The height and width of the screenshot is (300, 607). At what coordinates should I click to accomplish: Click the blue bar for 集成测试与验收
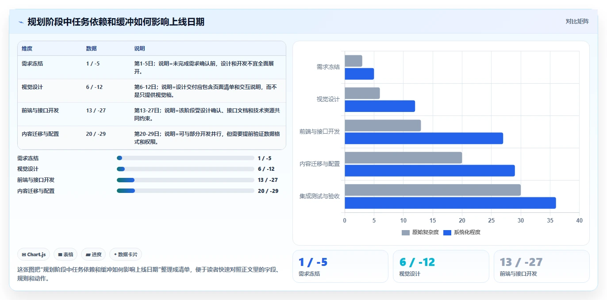[x=450, y=203]
